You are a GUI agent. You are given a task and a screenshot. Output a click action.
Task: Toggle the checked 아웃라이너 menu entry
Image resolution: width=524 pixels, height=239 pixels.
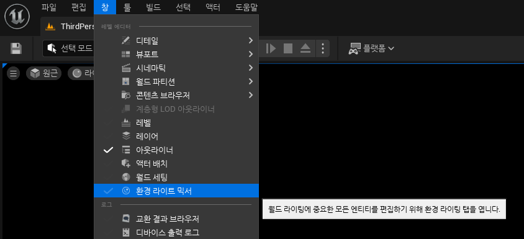click(176, 150)
